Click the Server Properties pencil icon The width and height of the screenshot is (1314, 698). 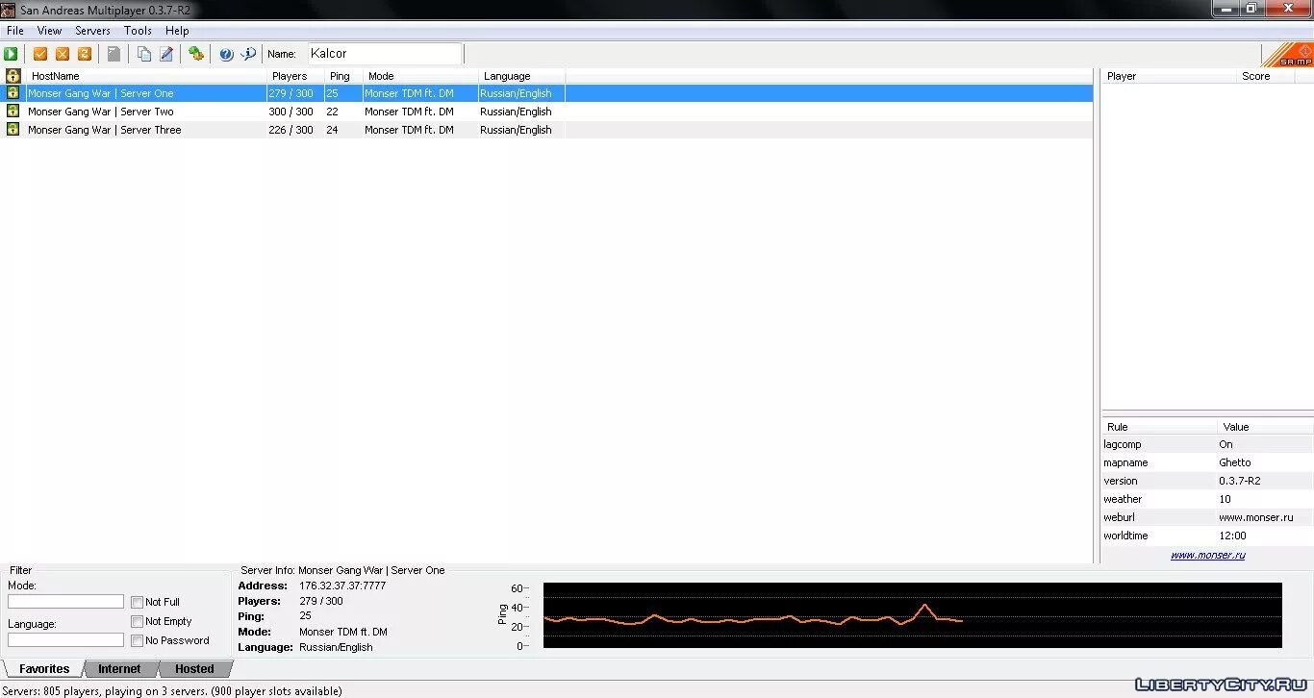pyautogui.click(x=166, y=54)
